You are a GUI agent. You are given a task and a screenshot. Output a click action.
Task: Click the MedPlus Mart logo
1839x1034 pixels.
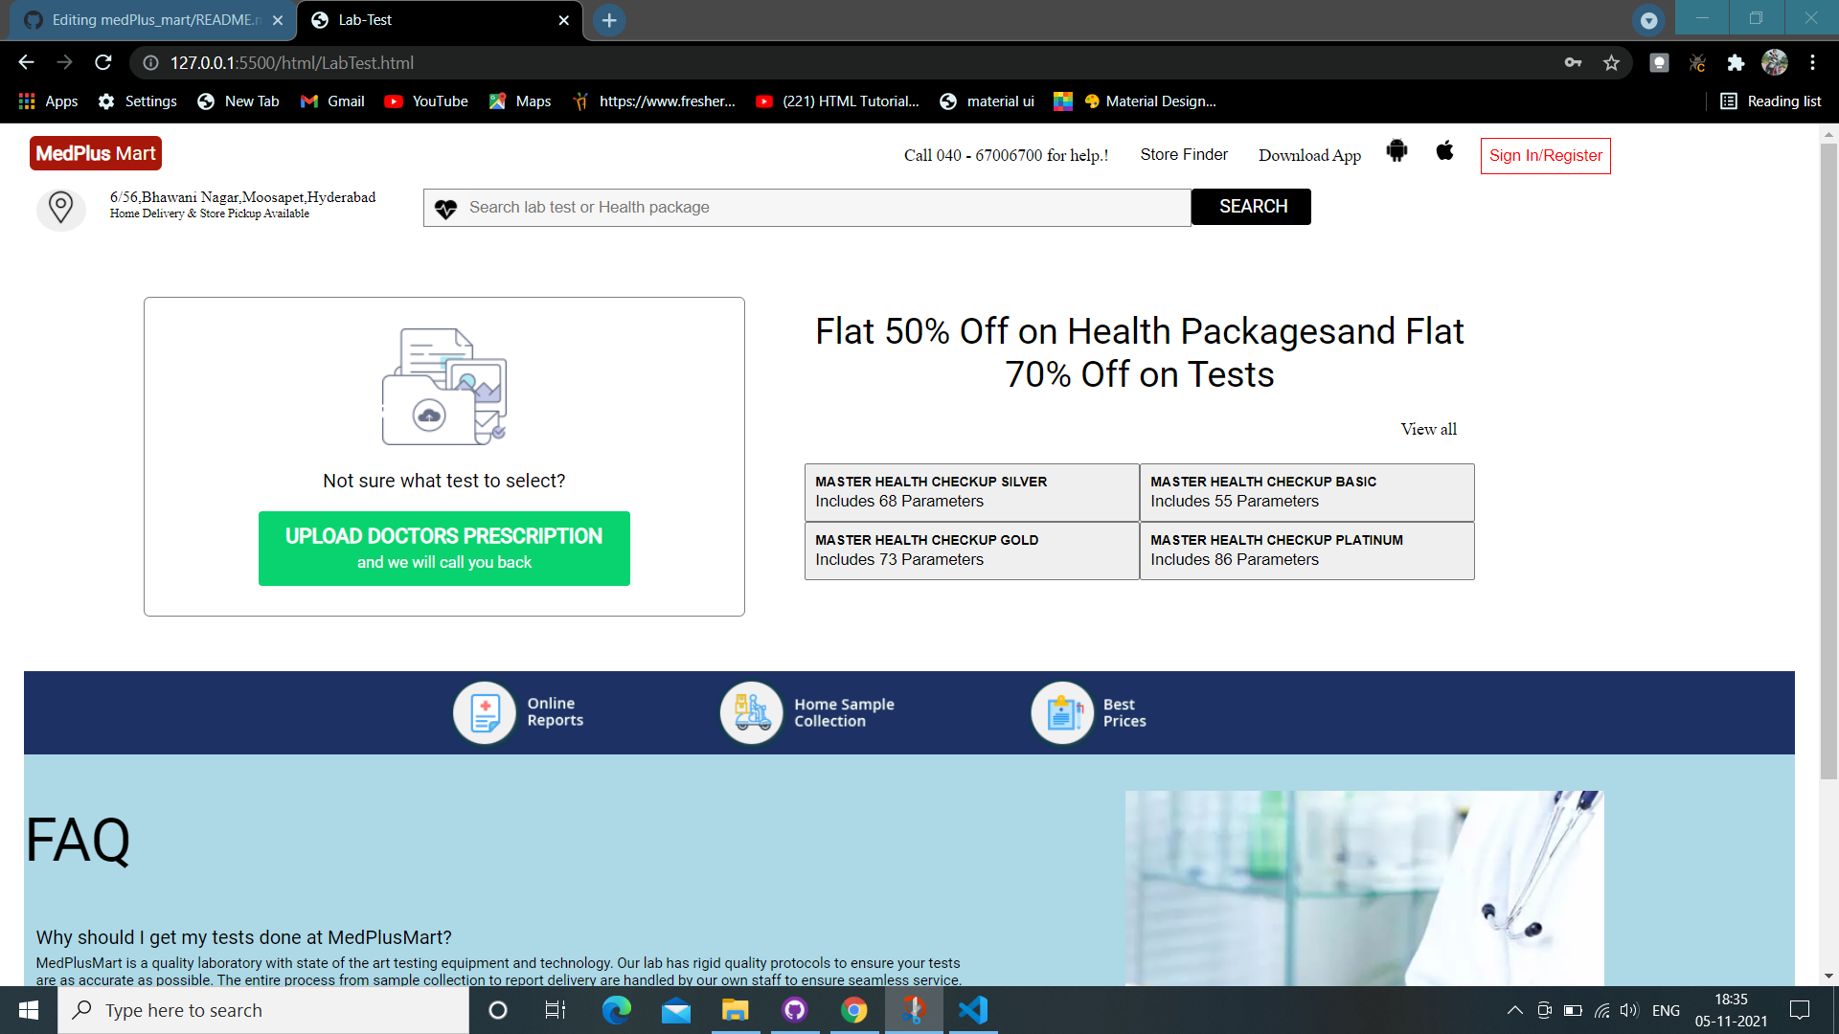95,153
